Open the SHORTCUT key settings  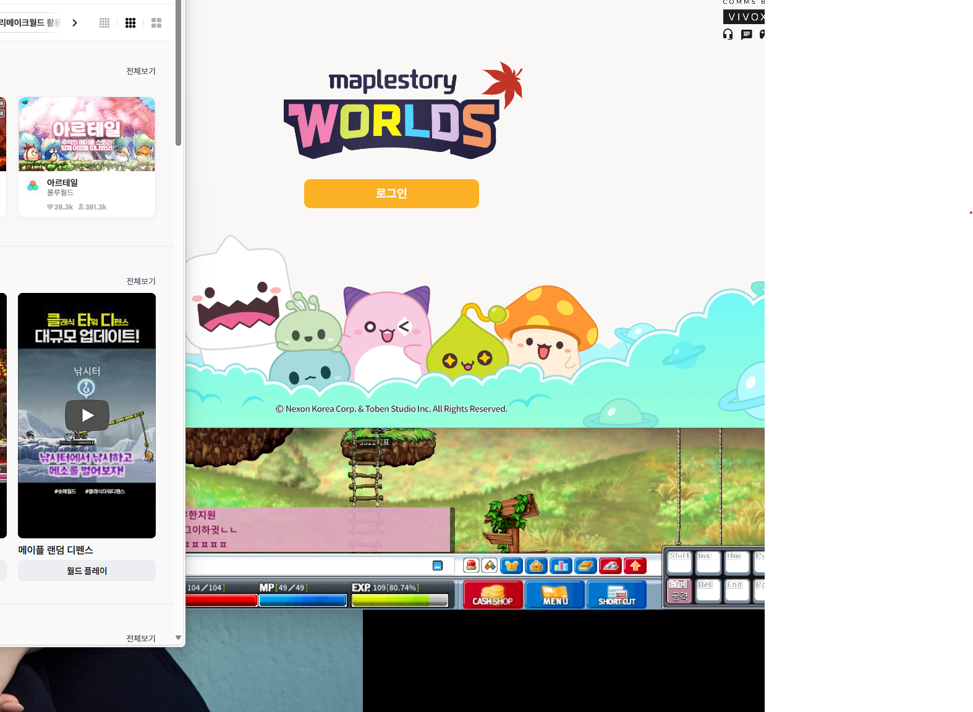(x=616, y=595)
